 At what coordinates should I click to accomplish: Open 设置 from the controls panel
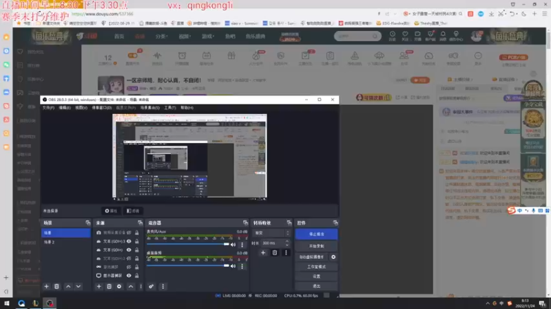click(316, 277)
